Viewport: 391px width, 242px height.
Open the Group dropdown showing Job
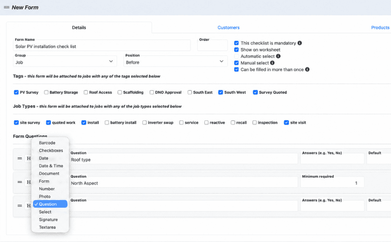(65, 61)
